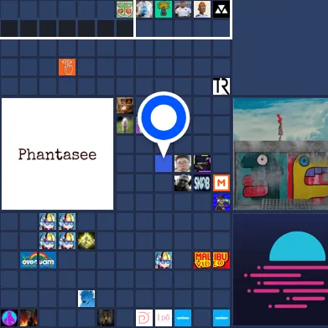Select the yellow glowing star tile
328x328 pixels.
pyautogui.click(x=86, y=241)
